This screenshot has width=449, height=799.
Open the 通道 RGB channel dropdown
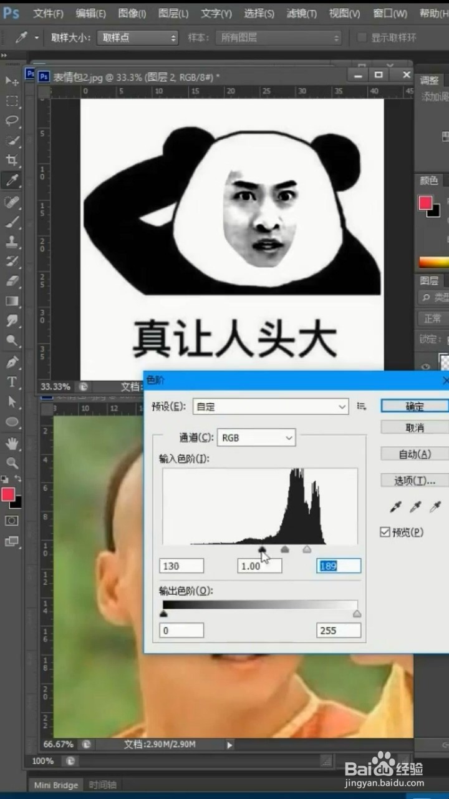pos(256,438)
